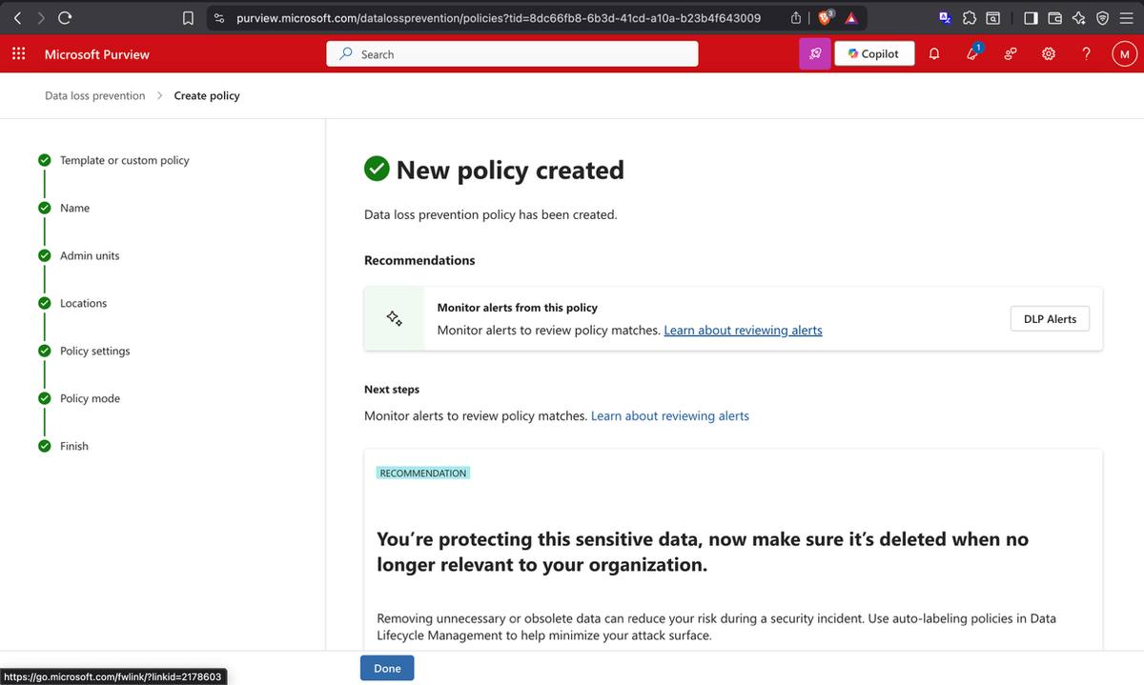Image resolution: width=1144 pixels, height=685 pixels.
Task: Open the account avatar labeled M
Action: tap(1124, 54)
